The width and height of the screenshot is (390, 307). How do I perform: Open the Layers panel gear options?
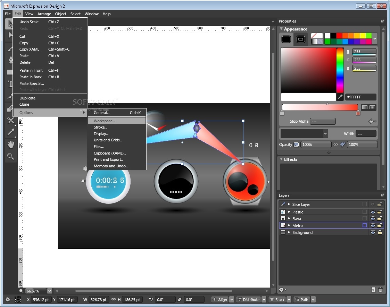pyautogui.click(x=282, y=290)
